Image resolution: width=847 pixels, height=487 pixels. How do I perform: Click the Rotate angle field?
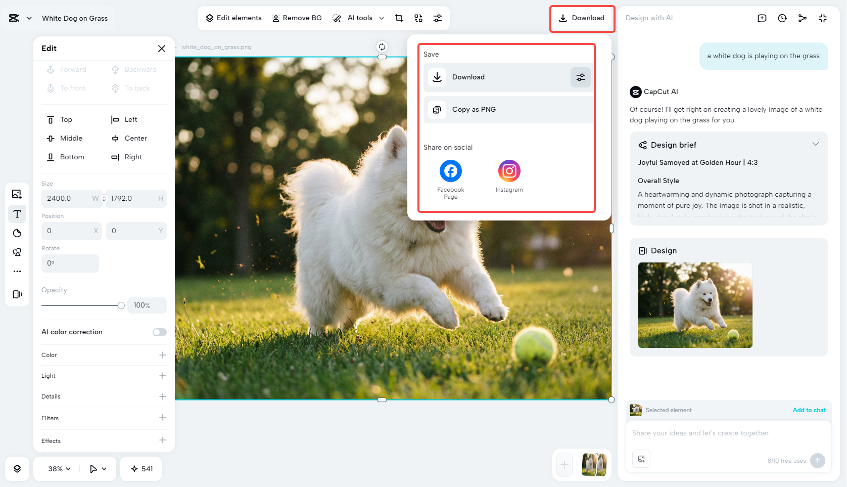pyautogui.click(x=70, y=263)
